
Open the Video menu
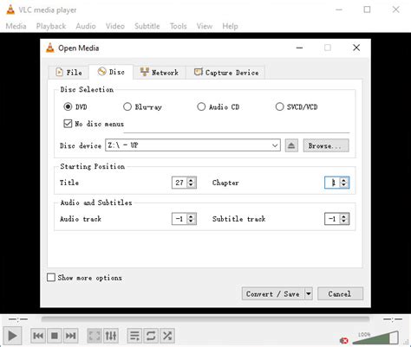115,26
